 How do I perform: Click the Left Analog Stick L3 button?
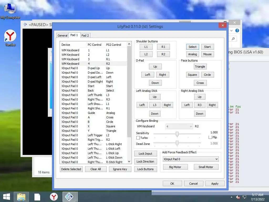pos(154,105)
